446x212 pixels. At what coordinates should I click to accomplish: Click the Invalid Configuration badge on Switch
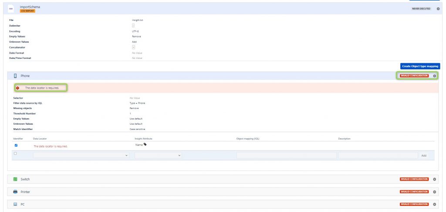click(414, 179)
